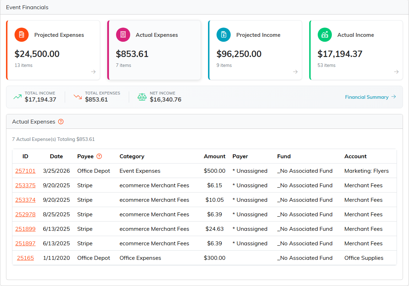This screenshot has width=409, height=286.
Task: Click the Financial Summary arrow icon
Action: pos(394,97)
